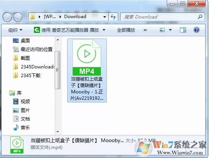This screenshot has height=158, width=209.
Task: Open dropdown arrow next to 播放
Action: 104,30
